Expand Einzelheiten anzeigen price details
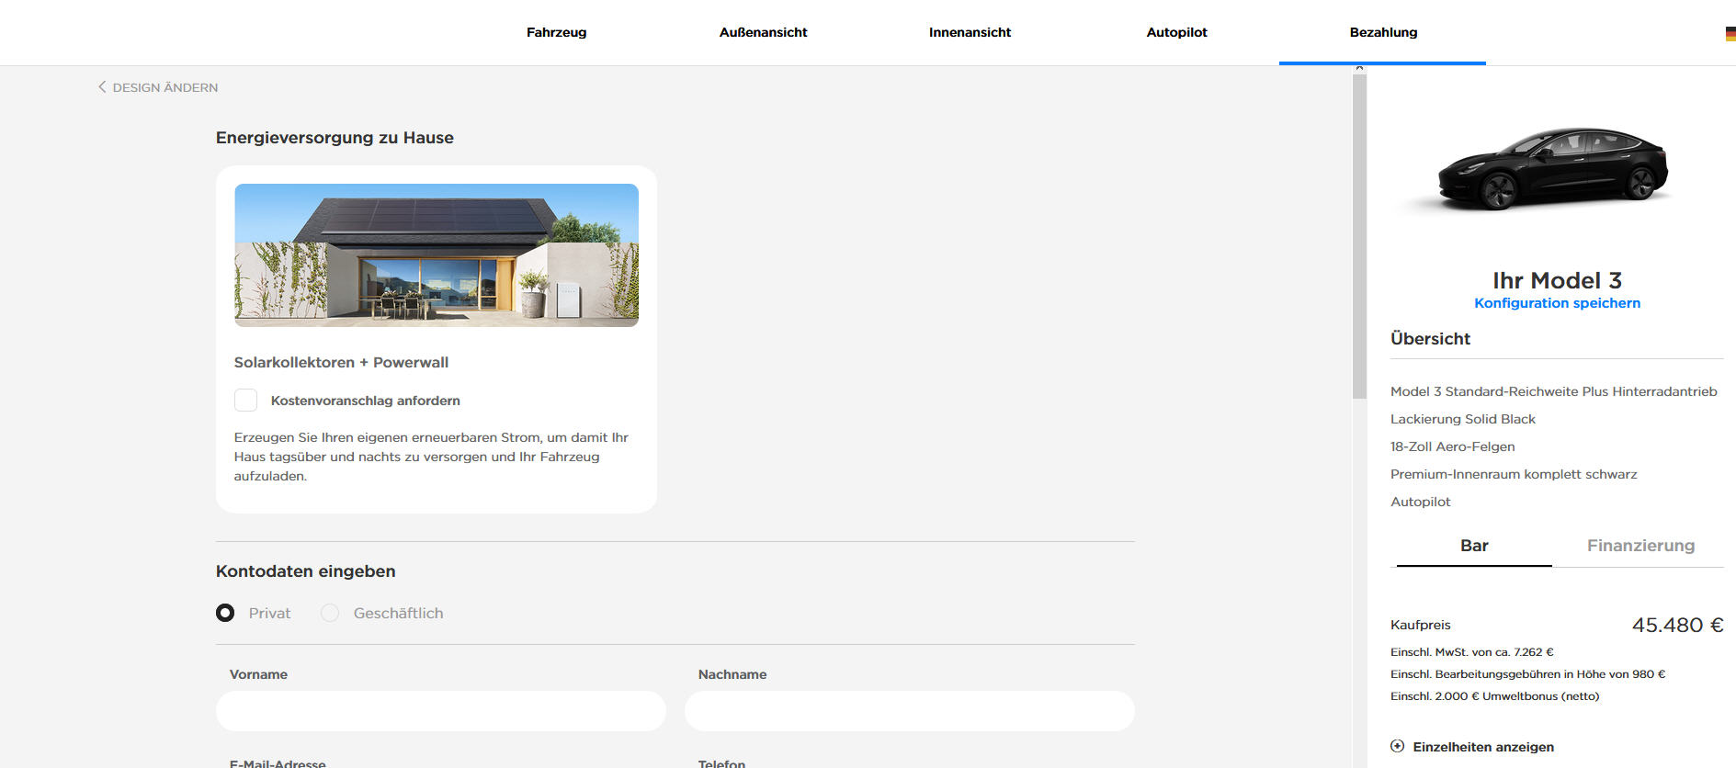 (1483, 747)
